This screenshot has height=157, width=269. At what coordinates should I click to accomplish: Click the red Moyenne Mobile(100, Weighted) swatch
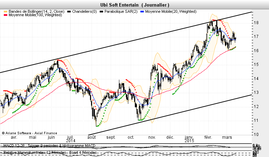coord(6,15)
